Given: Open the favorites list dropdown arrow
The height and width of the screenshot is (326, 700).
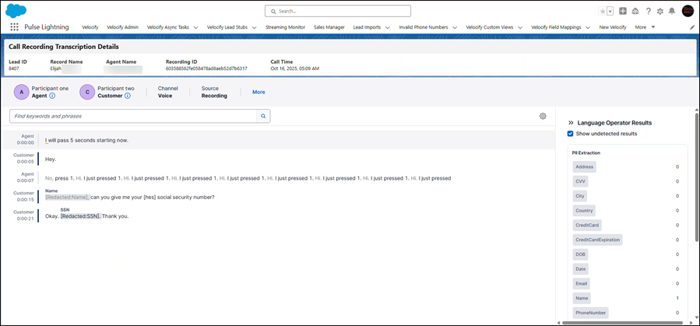Looking at the screenshot, I should [x=610, y=11].
